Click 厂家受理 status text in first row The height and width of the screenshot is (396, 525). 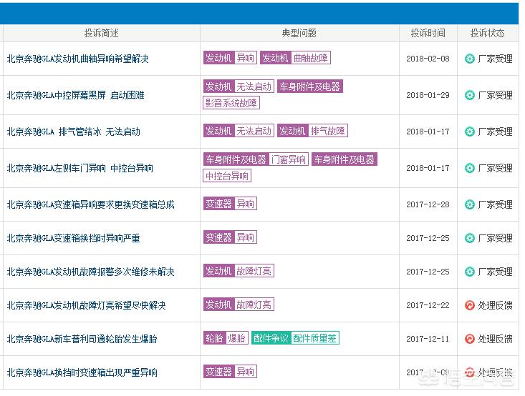coord(495,59)
